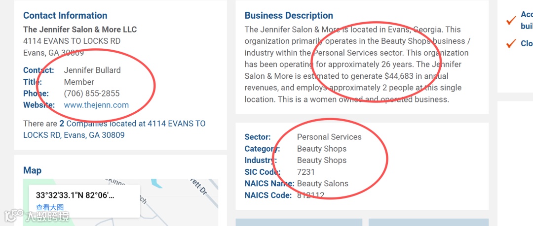Screen dimensions: 533x226
Task: Click the company name The Jennifer Salon & More LLC
Action: (x=80, y=30)
